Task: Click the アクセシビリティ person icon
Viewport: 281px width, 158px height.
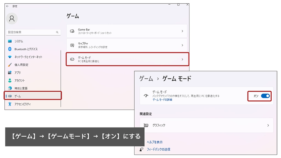Action: pos(10,104)
